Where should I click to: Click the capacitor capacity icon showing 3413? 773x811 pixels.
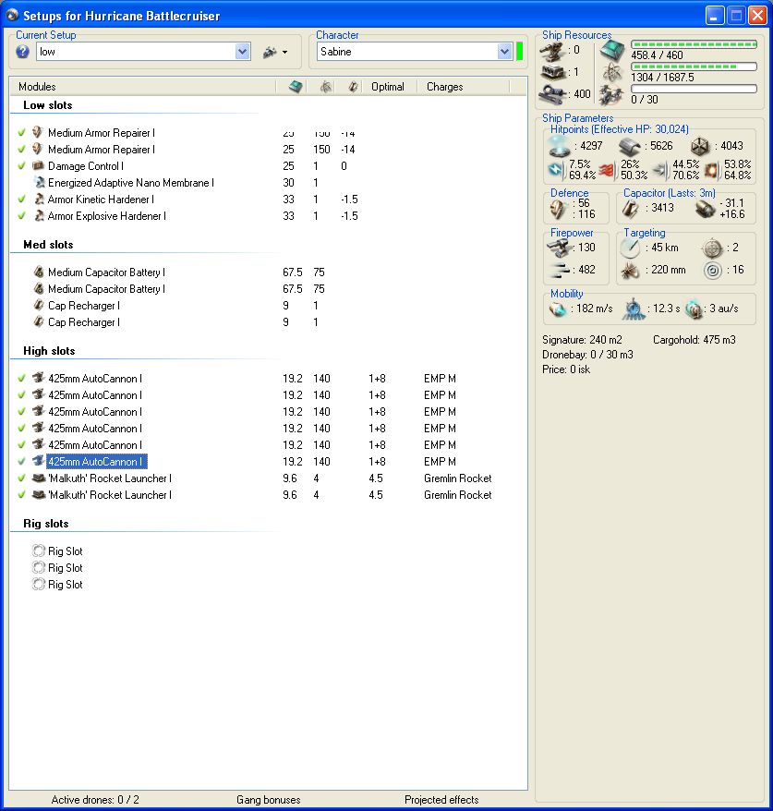pos(631,209)
